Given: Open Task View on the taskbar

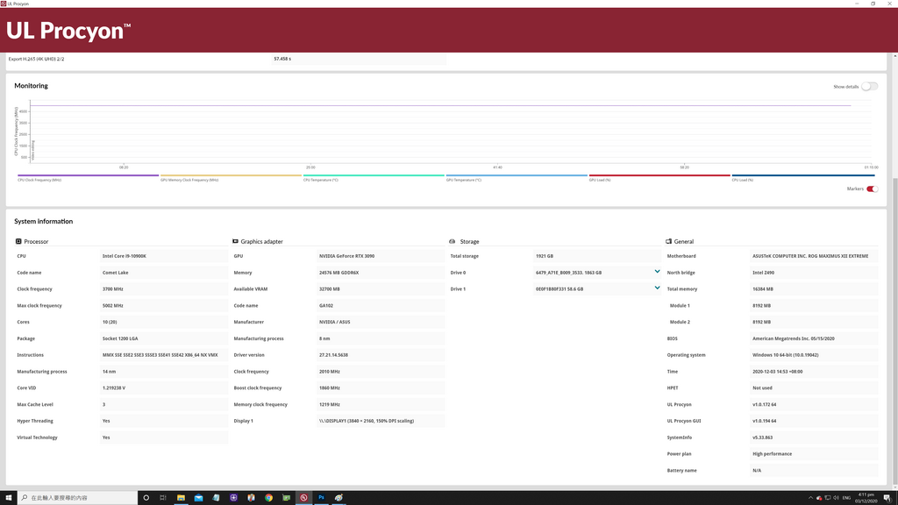Looking at the screenshot, I should coord(163,498).
